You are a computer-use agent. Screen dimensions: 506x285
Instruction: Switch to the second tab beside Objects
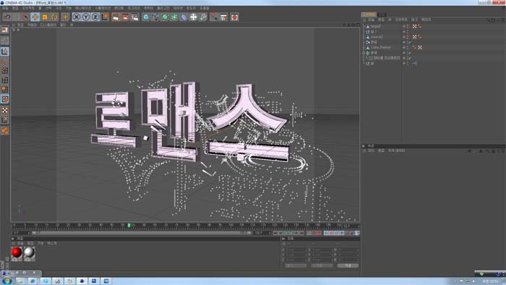[x=382, y=14]
